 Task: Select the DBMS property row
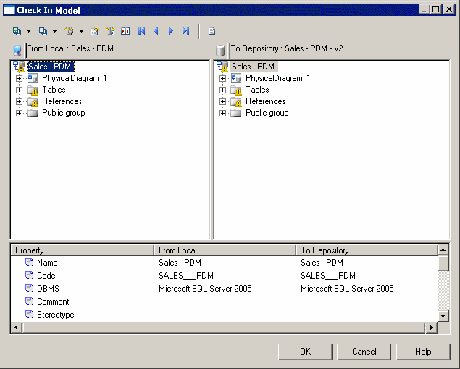[48, 289]
